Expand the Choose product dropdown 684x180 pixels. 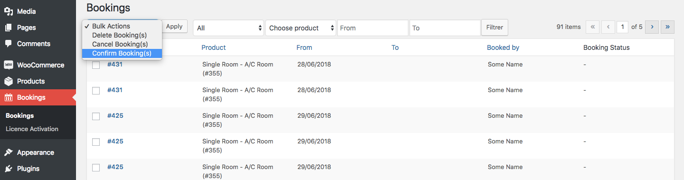point(301,28)
